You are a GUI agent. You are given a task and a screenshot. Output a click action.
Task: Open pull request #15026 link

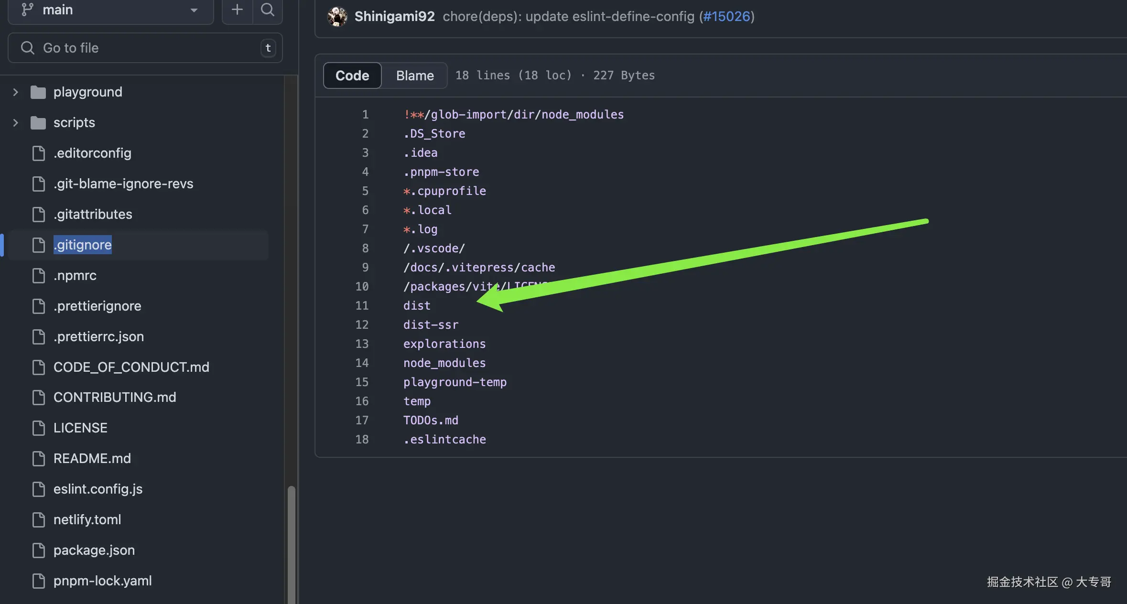(726, 16)
